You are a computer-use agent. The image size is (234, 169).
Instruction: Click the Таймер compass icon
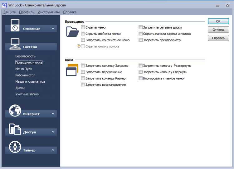point(15,147)
